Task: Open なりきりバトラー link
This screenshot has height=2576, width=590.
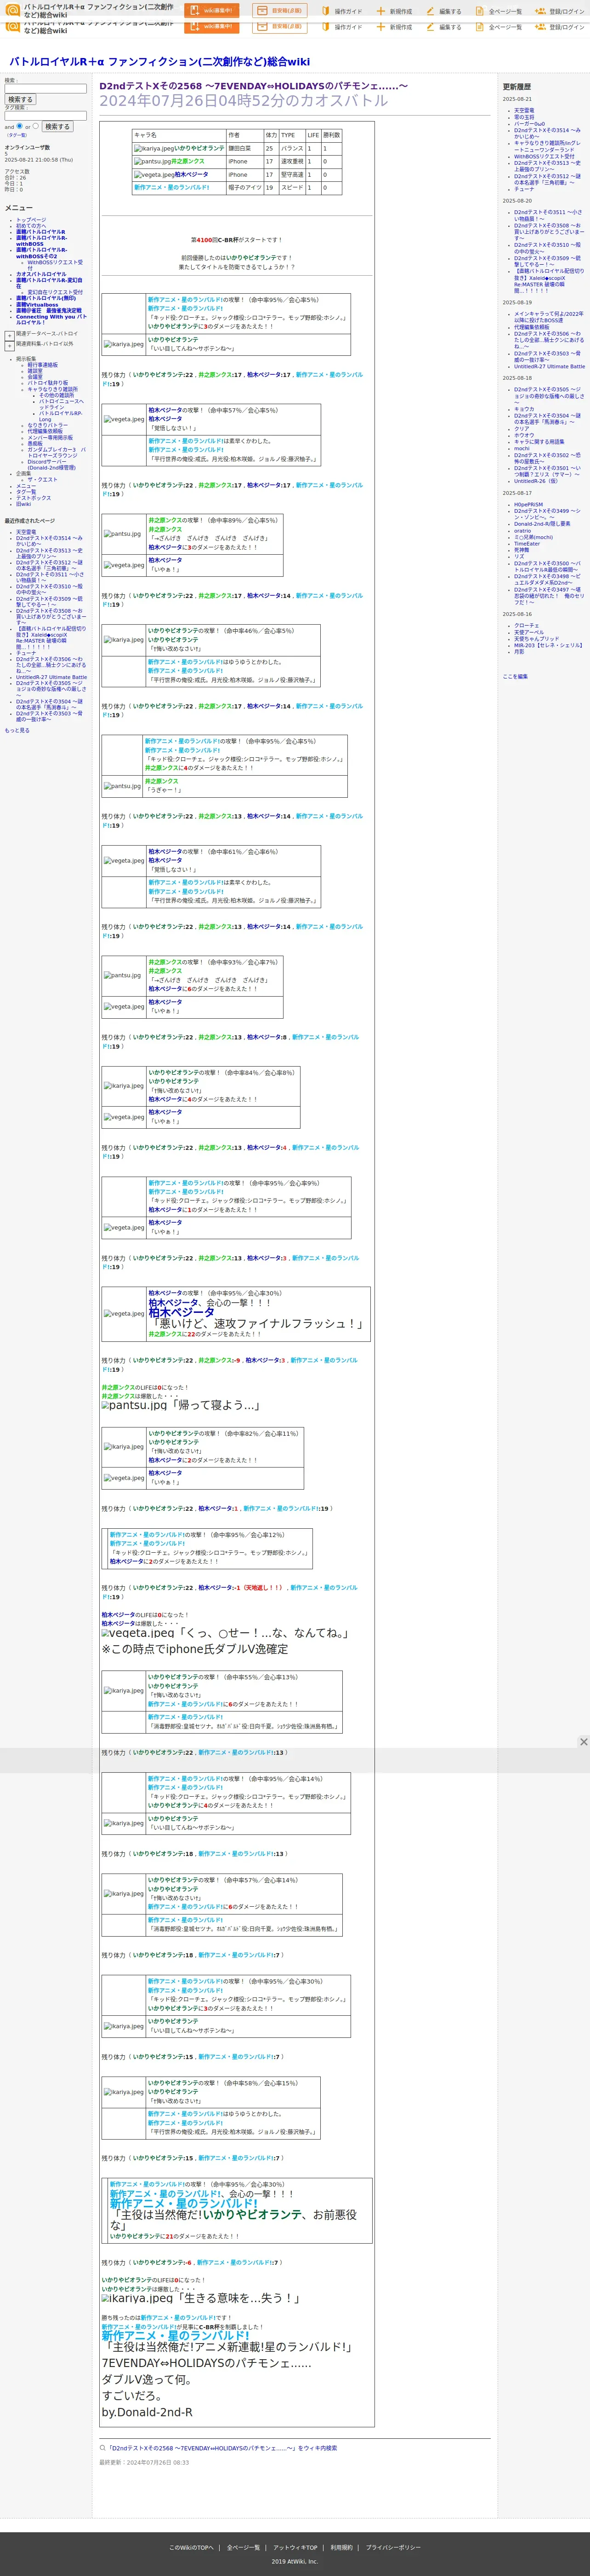Action: pyautogui.click(x=48, y=425)
